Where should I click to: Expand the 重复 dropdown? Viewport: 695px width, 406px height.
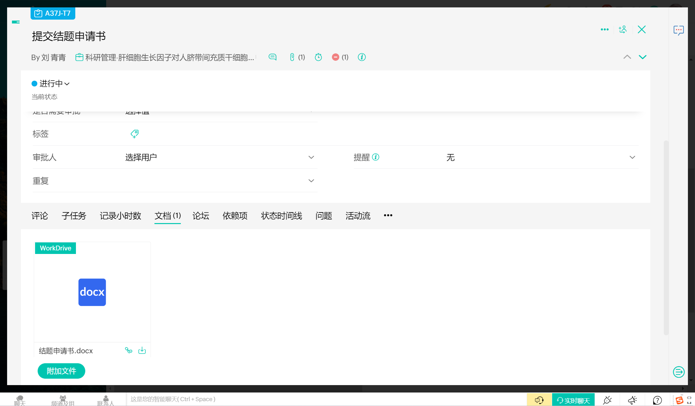coord(311,181)
